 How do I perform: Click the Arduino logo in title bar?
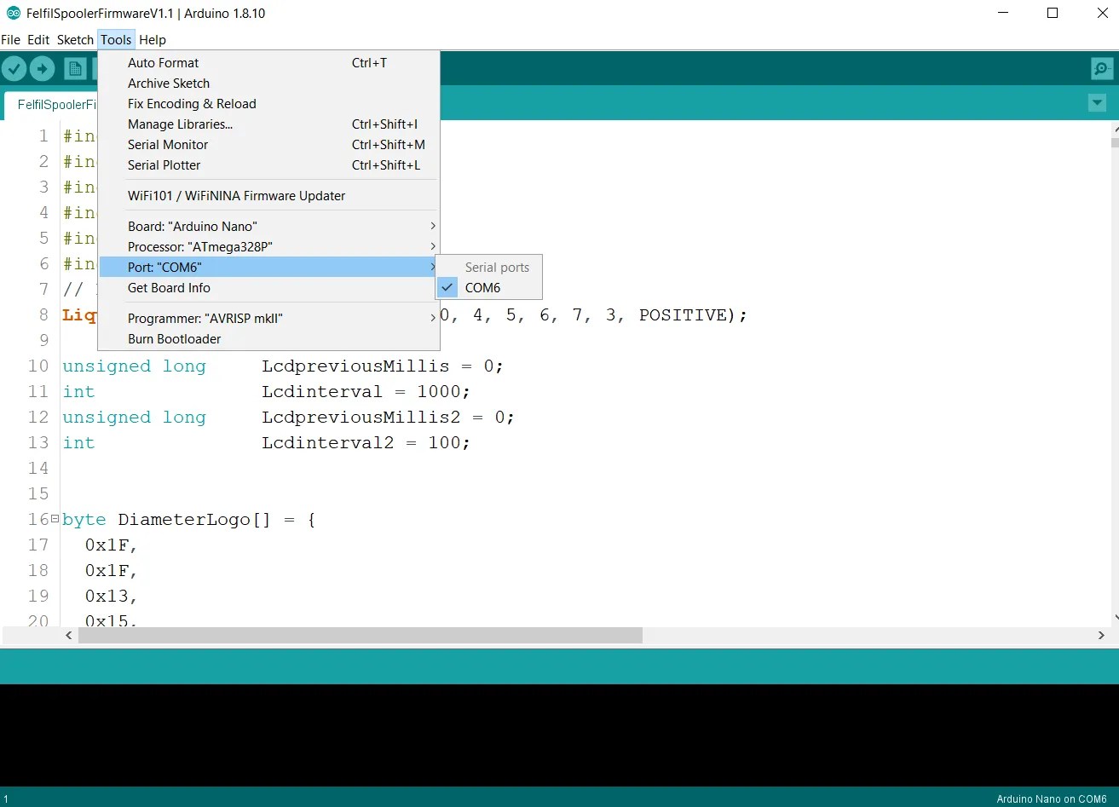point(13,13)
